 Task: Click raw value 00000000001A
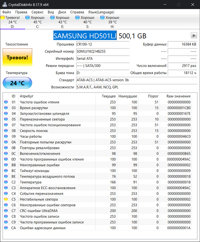[x=179, y=228]
